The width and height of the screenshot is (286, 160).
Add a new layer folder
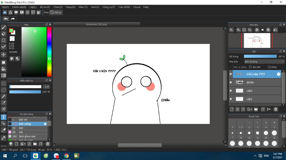tap(256, 109)
